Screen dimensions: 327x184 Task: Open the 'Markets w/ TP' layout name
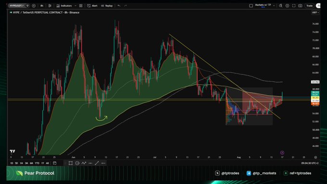(x=263, y=5)
